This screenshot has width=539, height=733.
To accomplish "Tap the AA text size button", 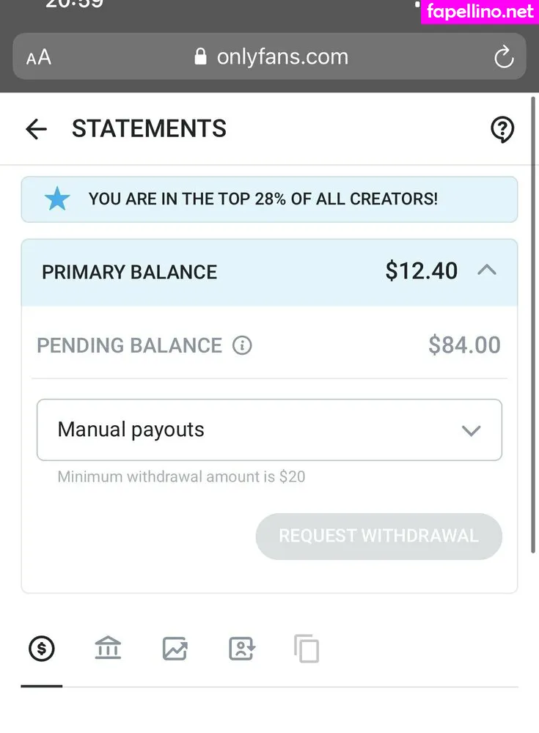I will tap(39, 57).
